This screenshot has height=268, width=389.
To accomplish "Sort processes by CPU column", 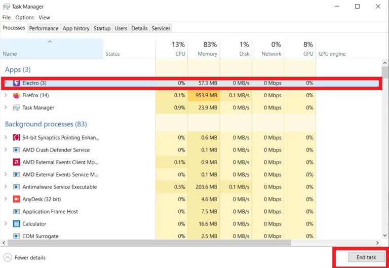I will coord(172,49).
